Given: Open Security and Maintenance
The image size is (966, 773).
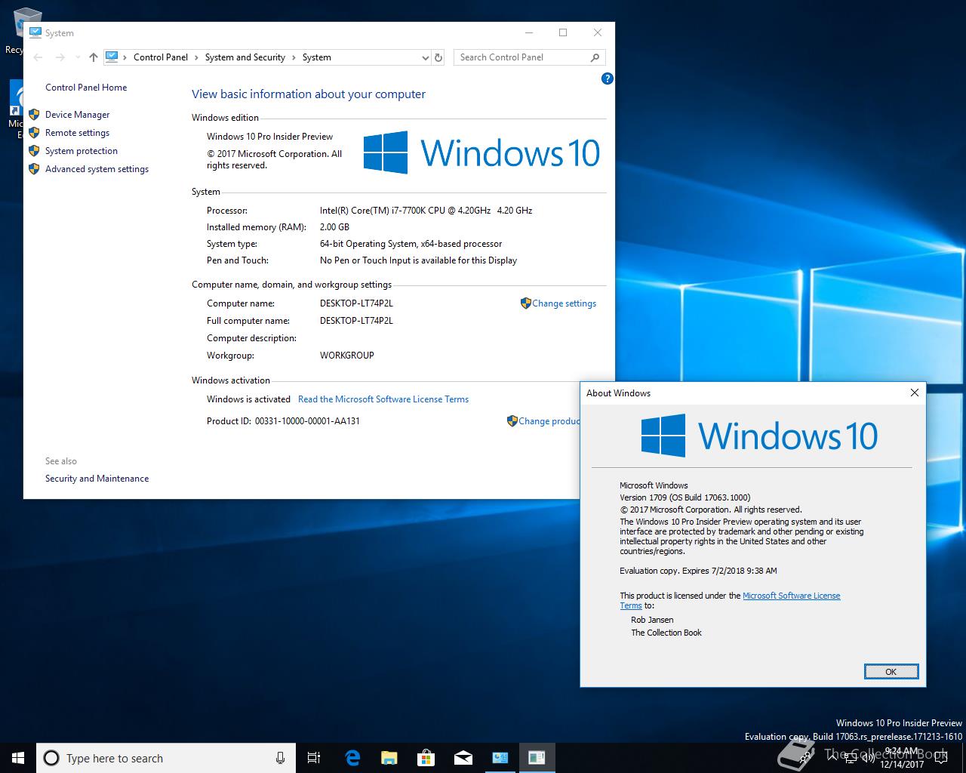Looking at the screenshot, I should pyautogui.click(x=97, y=479).
